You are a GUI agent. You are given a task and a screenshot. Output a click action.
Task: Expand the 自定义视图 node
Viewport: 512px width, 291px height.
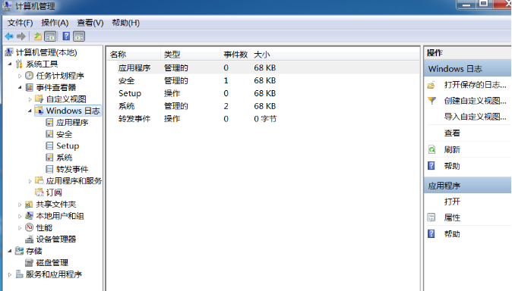click(x=30, y=99)
